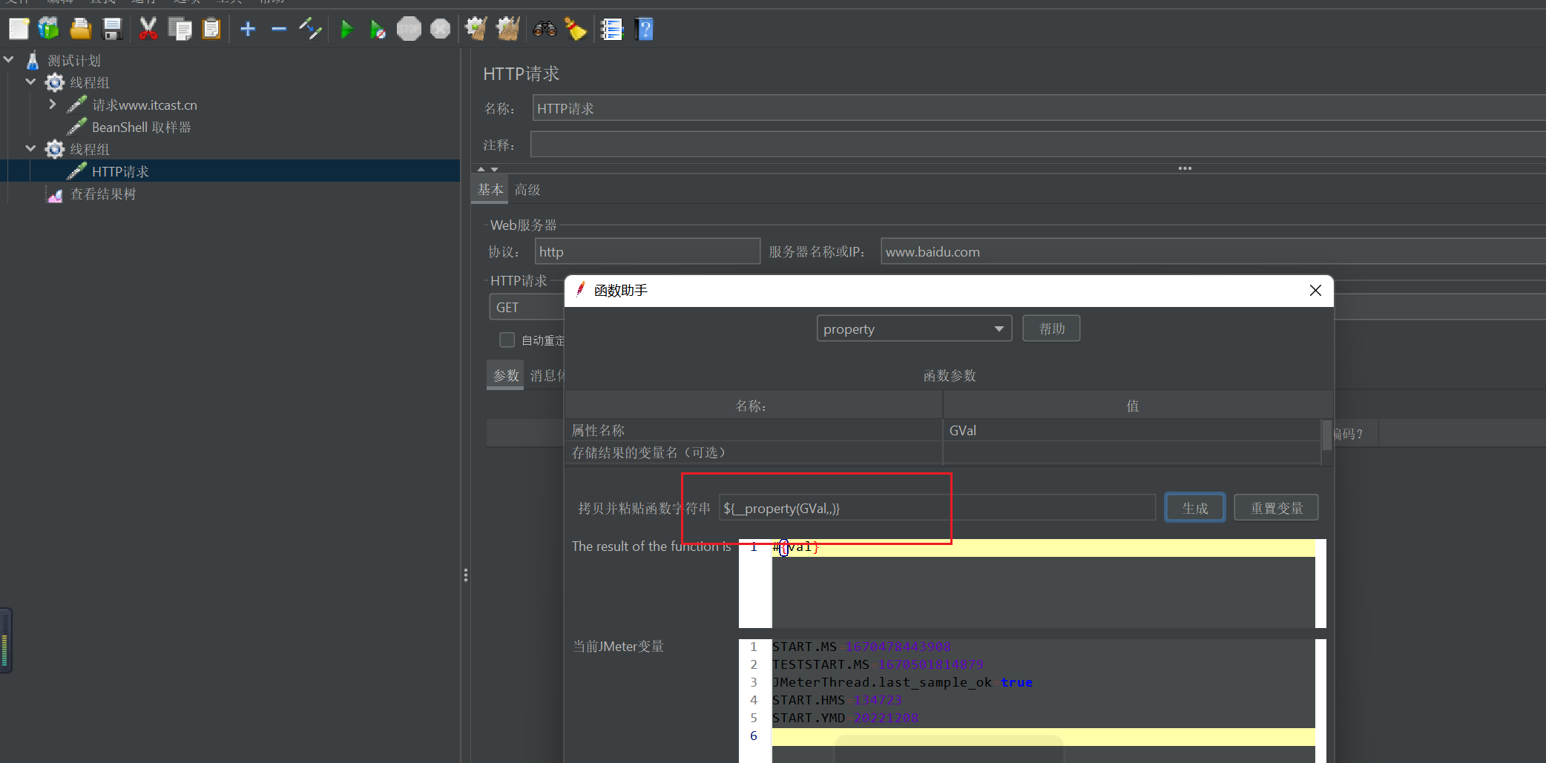Collapse the 测试计划 root node
The width and height of the screenshot is (1546, 763).
pyautogui.click(x=9, y=59)
